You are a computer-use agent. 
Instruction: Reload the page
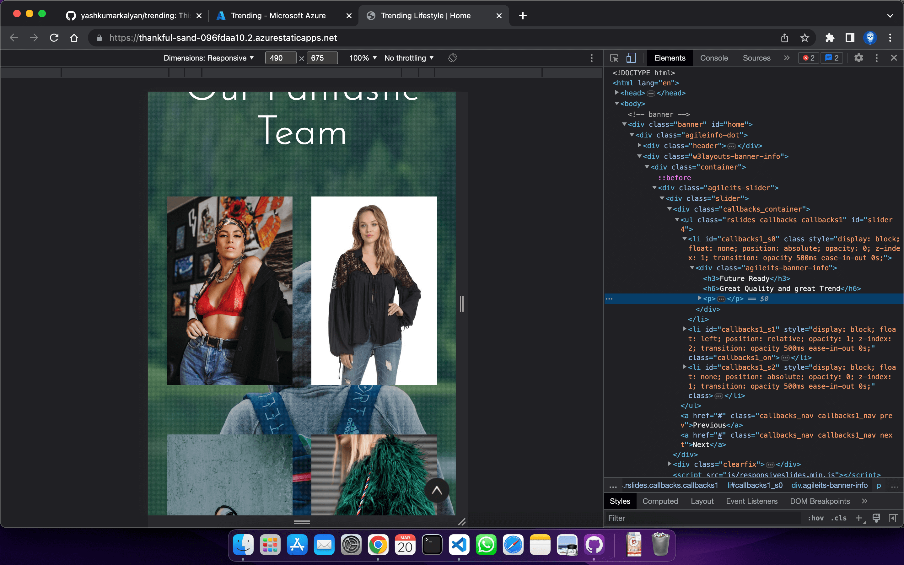[54, 38]
